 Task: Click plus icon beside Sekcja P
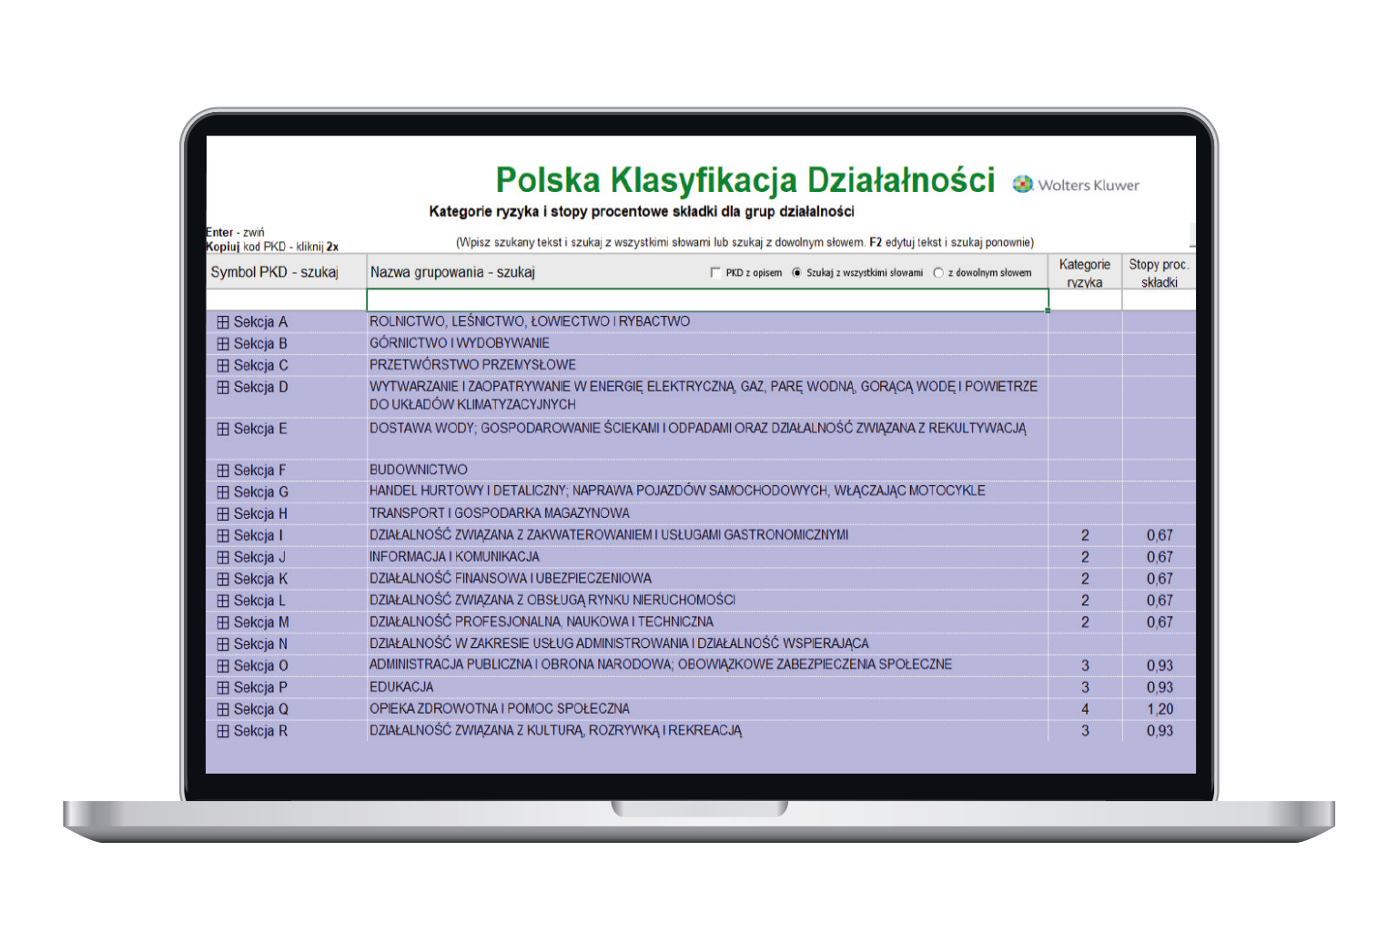(x=223, y=688)
